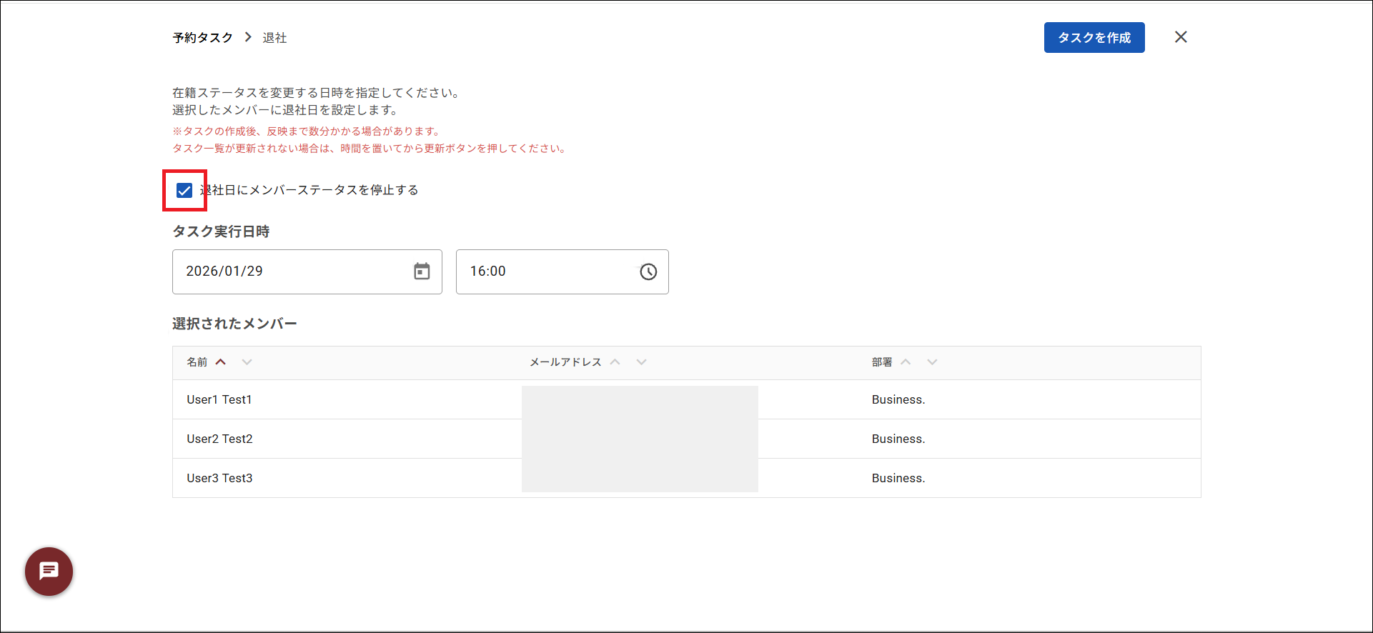Sort 名前 column ascending

(x=221, y=362)
